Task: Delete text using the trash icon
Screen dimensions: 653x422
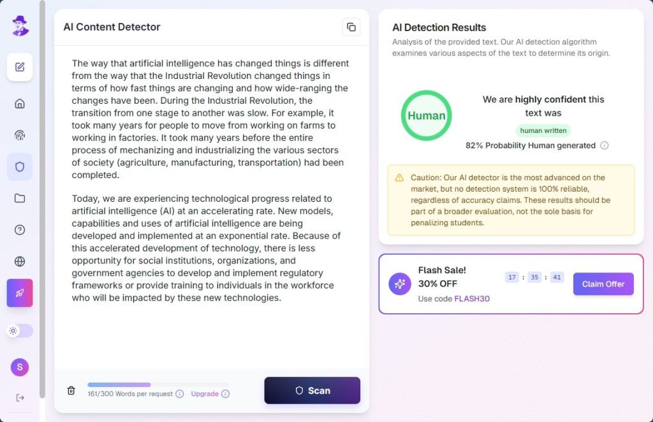Action: (71, 390)
